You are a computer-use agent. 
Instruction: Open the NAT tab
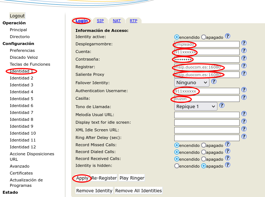click(x=117, y=21)
